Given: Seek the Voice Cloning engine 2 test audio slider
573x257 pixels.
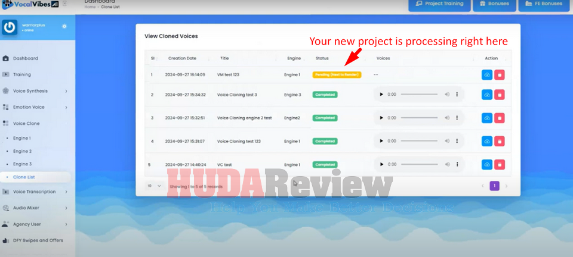Looking at the screenshot, I should pos(420,118).
